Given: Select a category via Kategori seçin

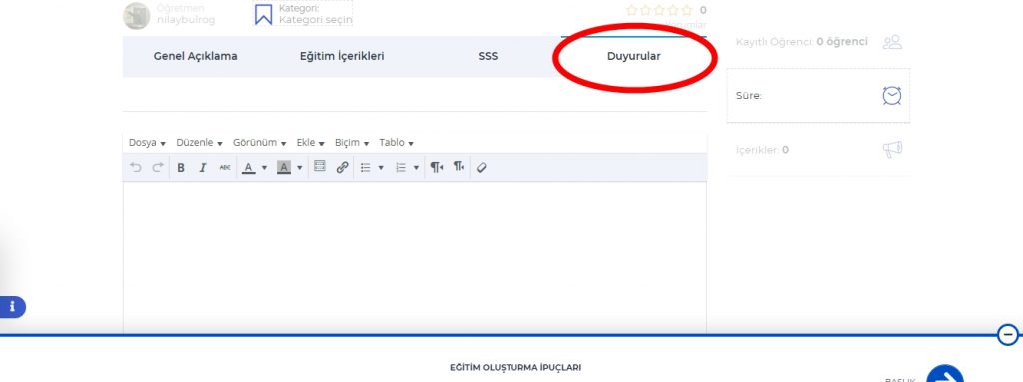Looking at the screenshot, I should tap(315, 20).
